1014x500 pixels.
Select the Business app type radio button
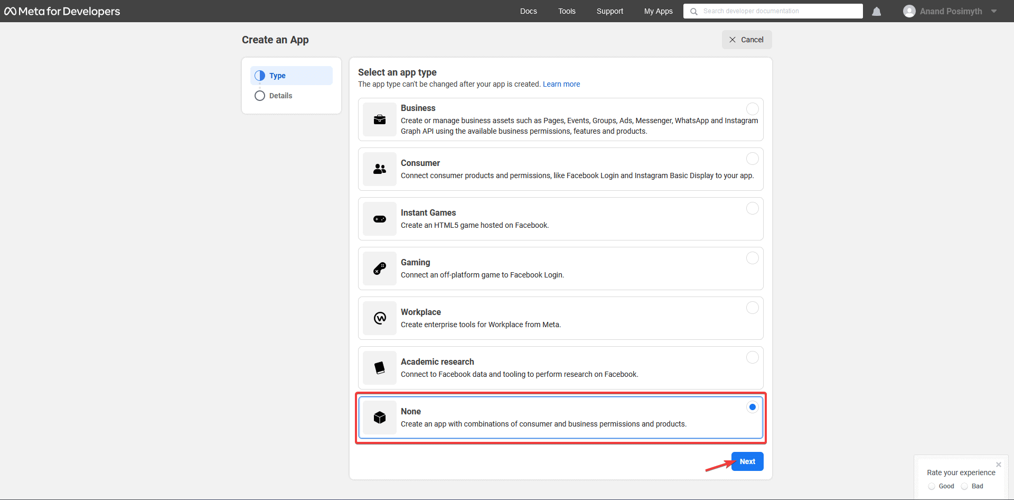coord(752,108)
